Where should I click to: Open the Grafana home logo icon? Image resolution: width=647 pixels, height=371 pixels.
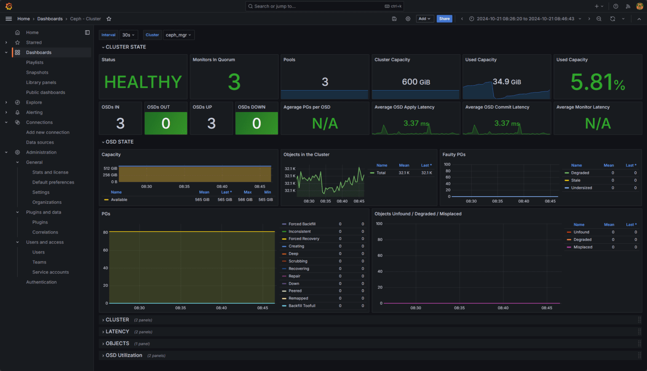click(x=8, y=6)
